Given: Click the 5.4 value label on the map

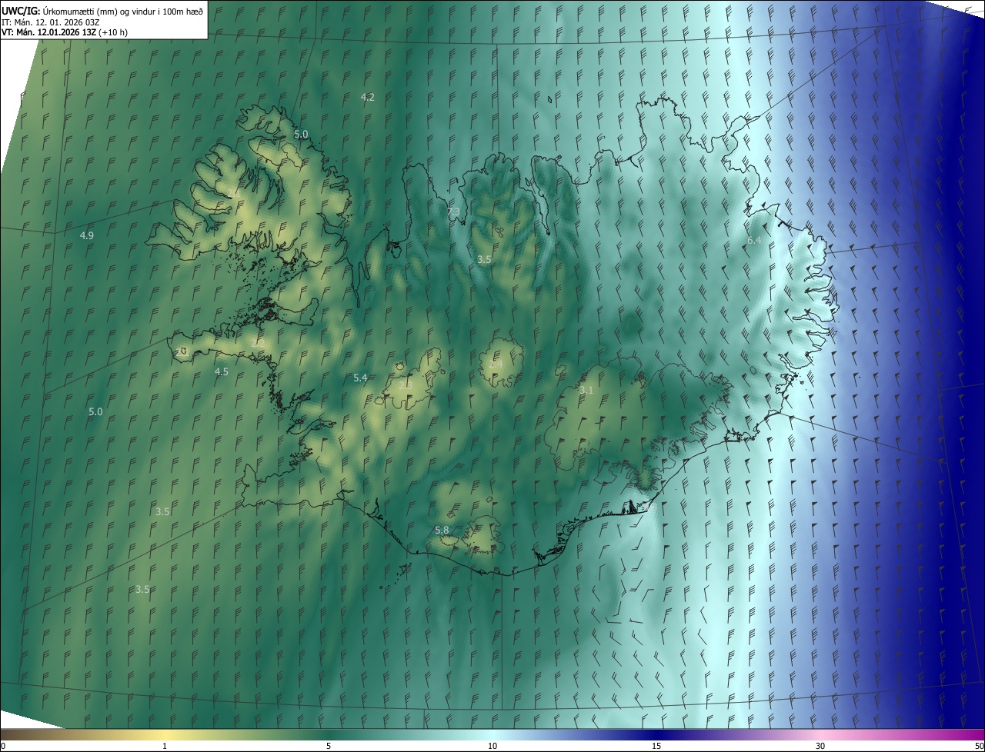Looking at the screenshot, I should (x=360, y=378).
